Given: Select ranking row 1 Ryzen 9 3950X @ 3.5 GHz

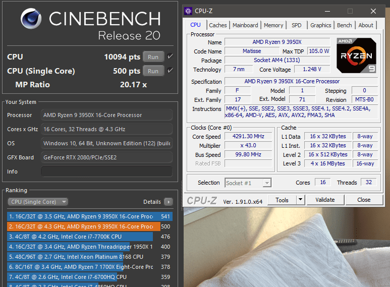Looking at the screenshot, I should pyautogui.click(x=89, y=216).
